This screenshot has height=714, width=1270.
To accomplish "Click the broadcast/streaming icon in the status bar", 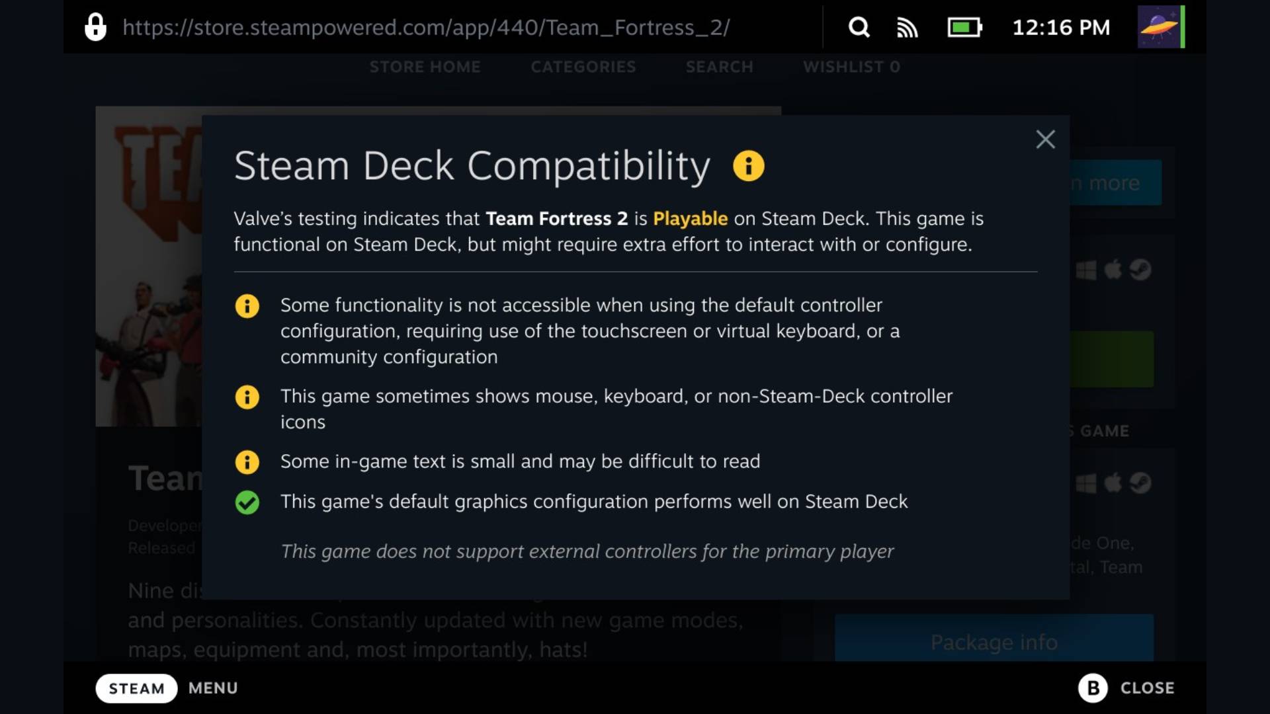I will click(x=907, y=27).
